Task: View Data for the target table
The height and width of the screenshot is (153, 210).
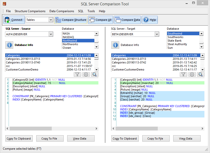Action: click(187, 139)
